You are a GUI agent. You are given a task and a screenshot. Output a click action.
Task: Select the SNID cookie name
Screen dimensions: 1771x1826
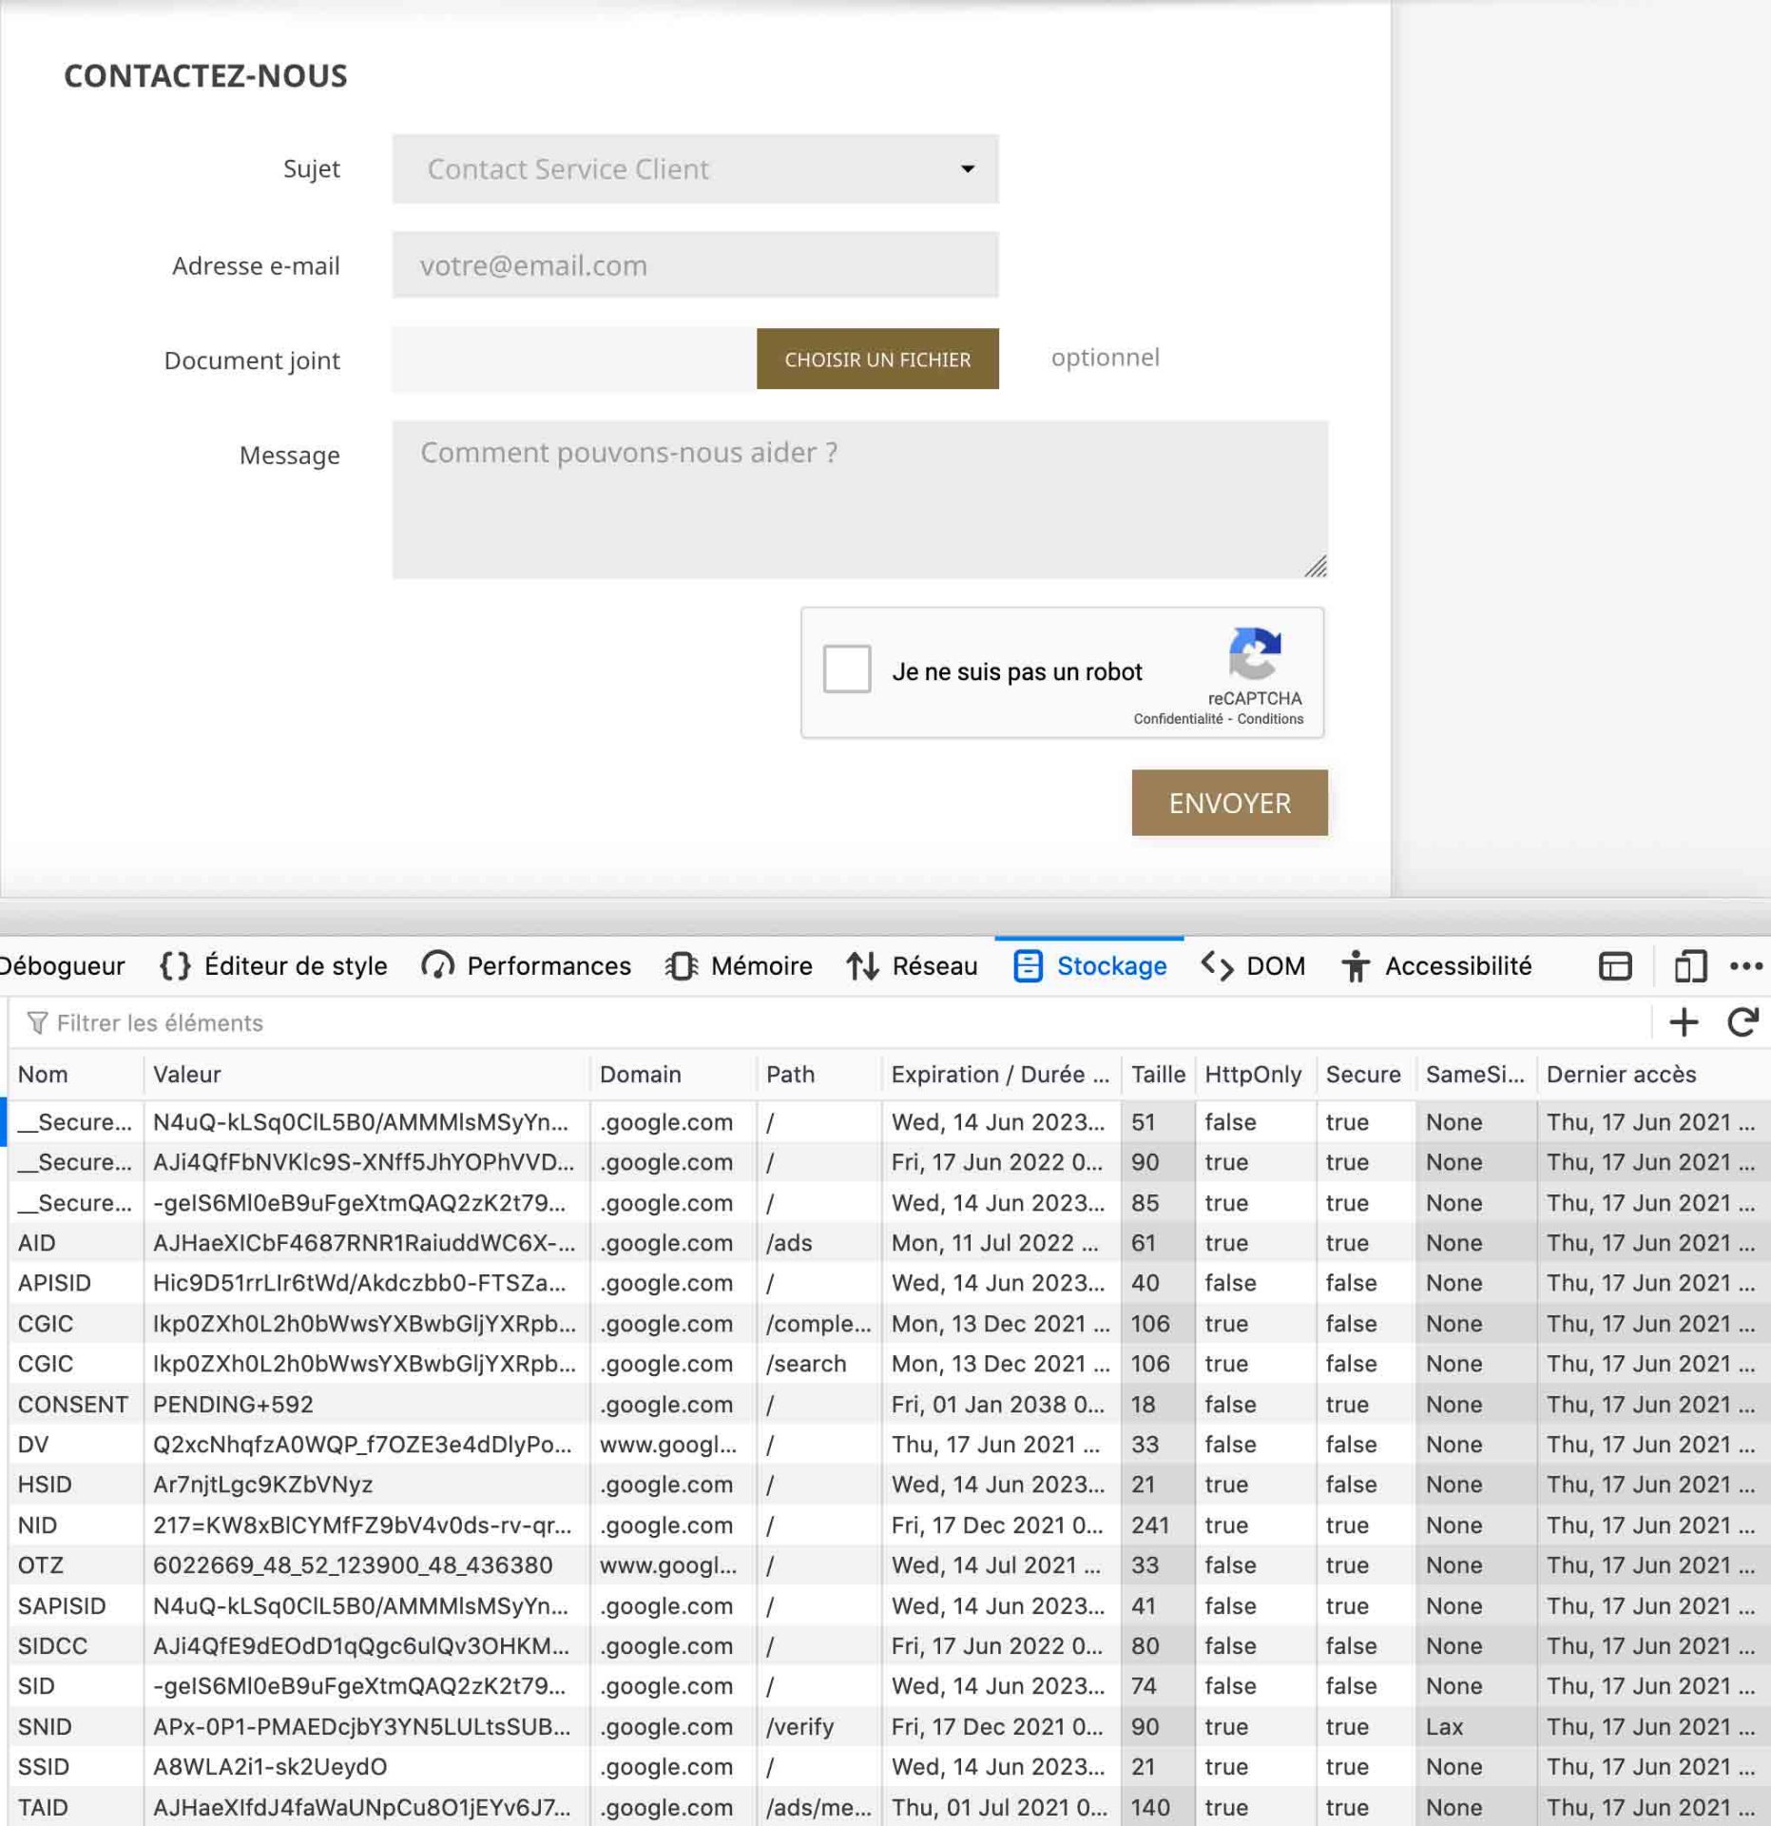tap(45, 1727)
